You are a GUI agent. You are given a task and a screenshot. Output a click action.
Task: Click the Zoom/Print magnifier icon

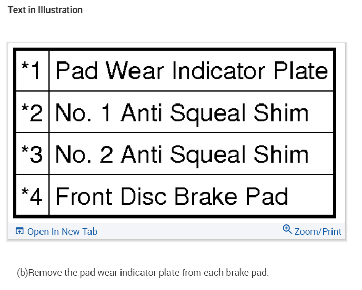click(x=287, y=230)
